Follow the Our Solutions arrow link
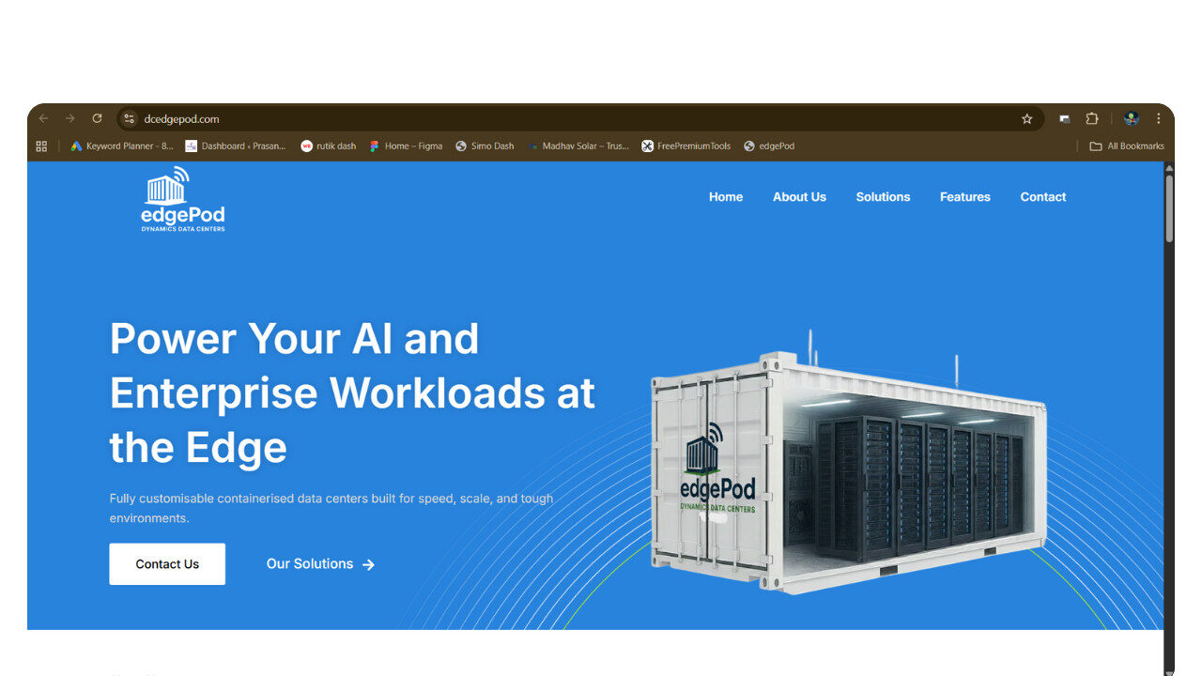The height and width of the screenshot is (676, 1202). click(320, 564)
